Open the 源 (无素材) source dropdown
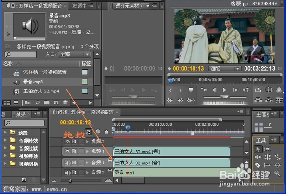The image size is (286, 194). pos(132,6)
